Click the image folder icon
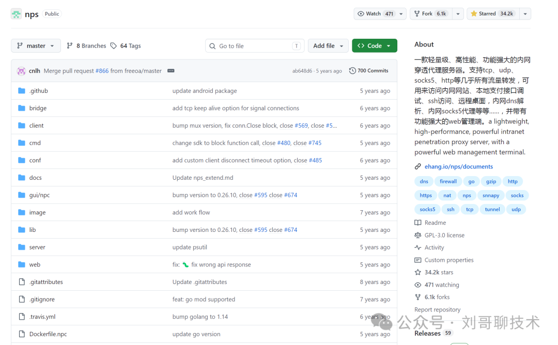The image size is (558, 345). coord(22,212)
